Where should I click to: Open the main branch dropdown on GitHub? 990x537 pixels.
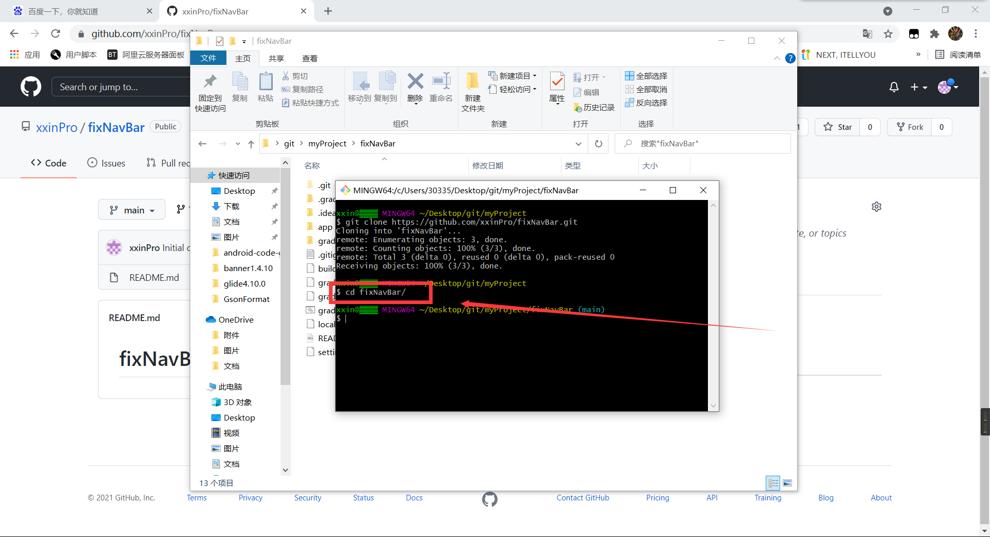pyautogui.click(x=132, y=210)
